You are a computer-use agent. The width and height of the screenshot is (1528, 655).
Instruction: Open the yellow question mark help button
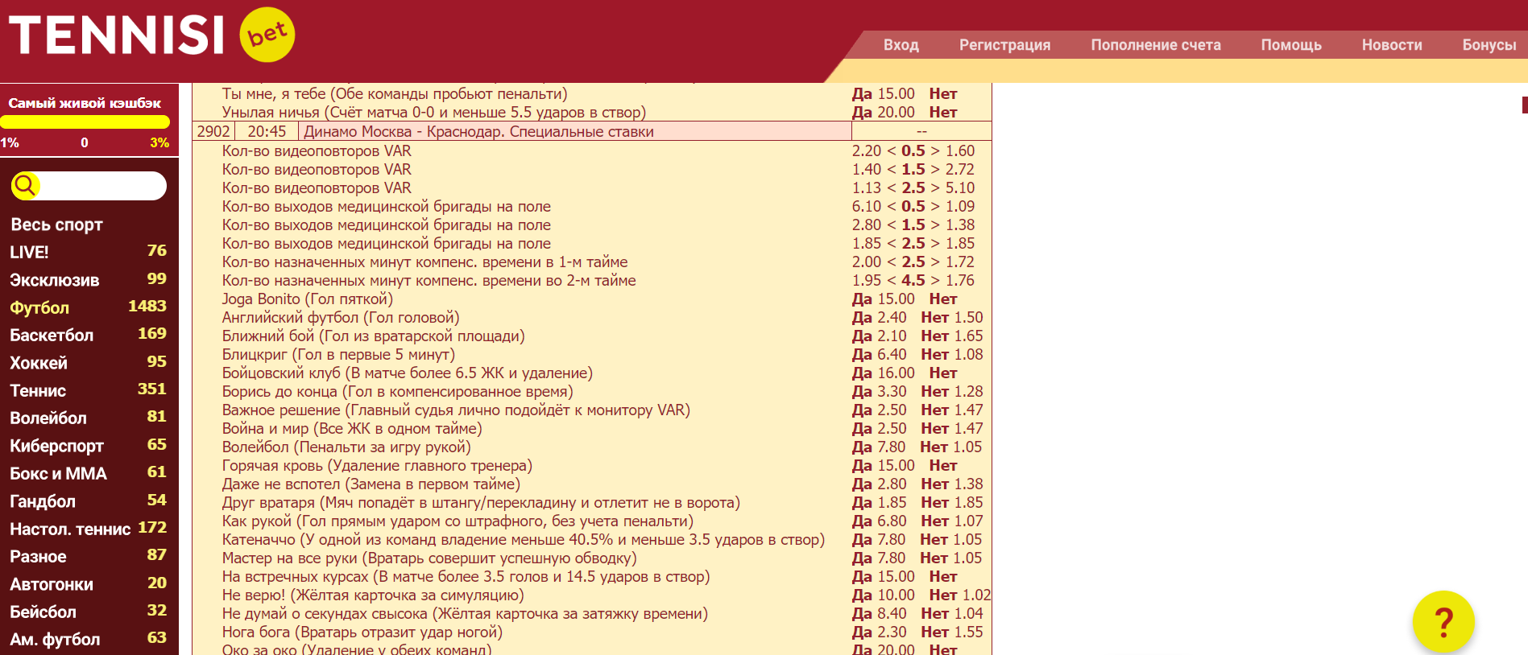[x=1443, y=622]
